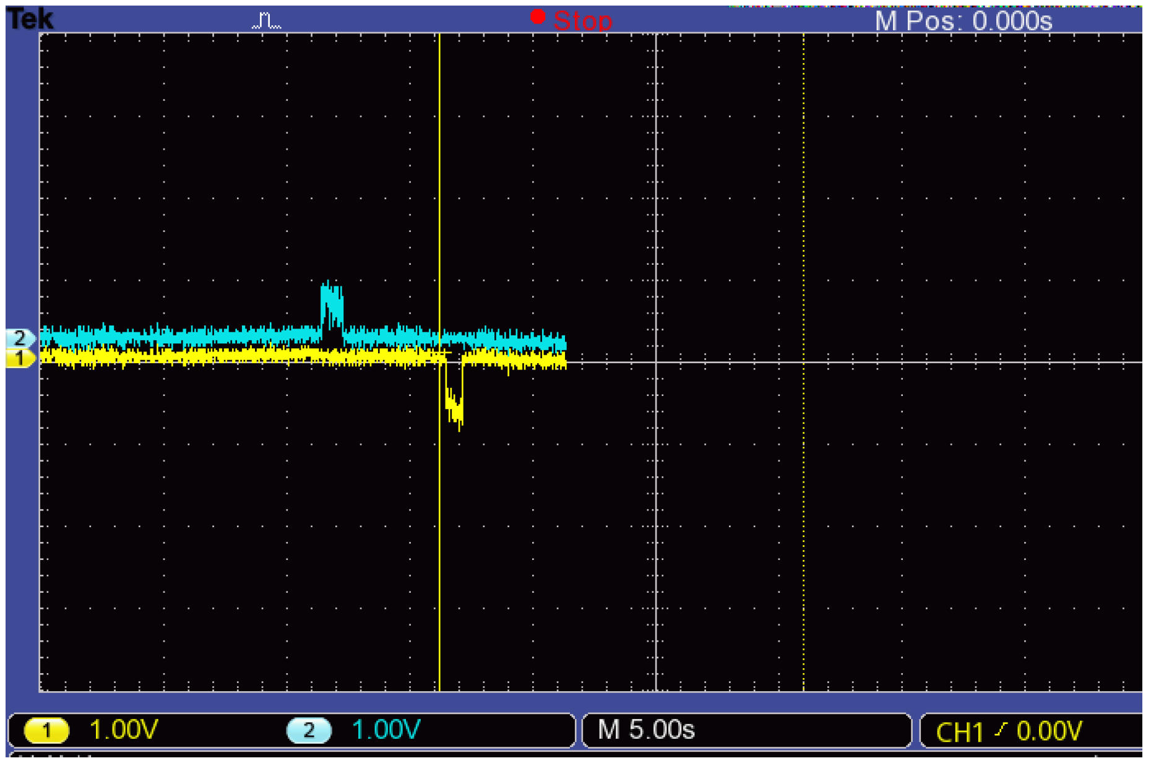Toggle channel 2 display via its cyan marker
Viewport: 1151px width, 766px height.
pyautogui.click(x=19, y=338)
